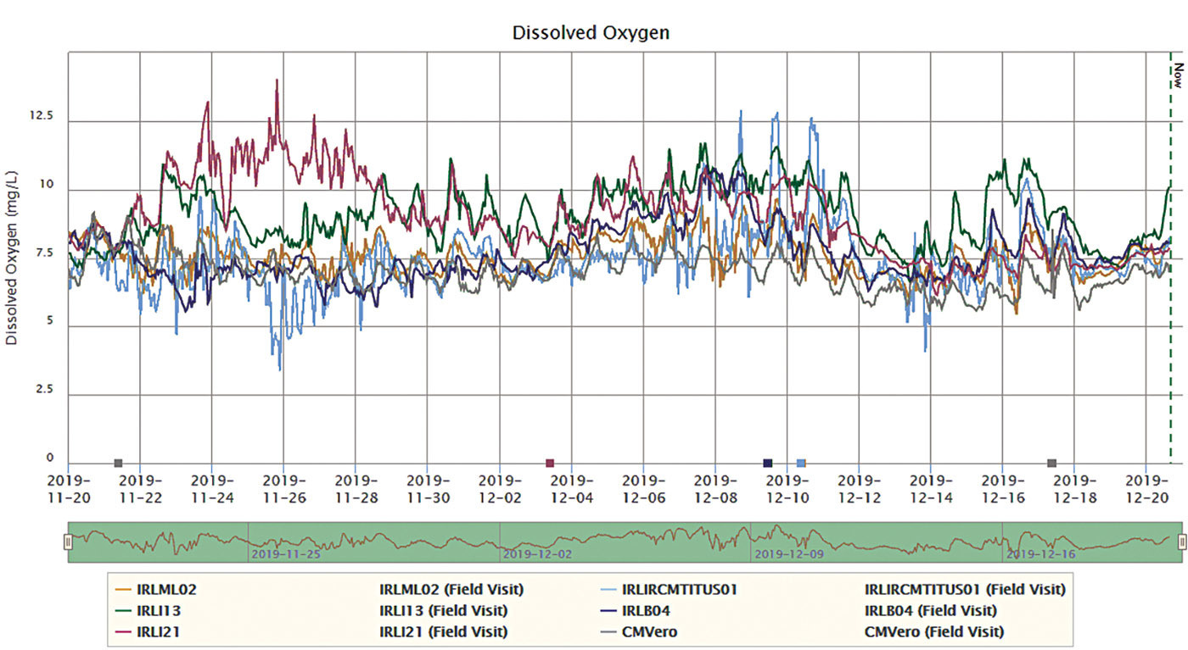Viewport: 1188px width, 650px height.
Task: Click the maroon IRLI21 field visit marker
Action: 550,464
